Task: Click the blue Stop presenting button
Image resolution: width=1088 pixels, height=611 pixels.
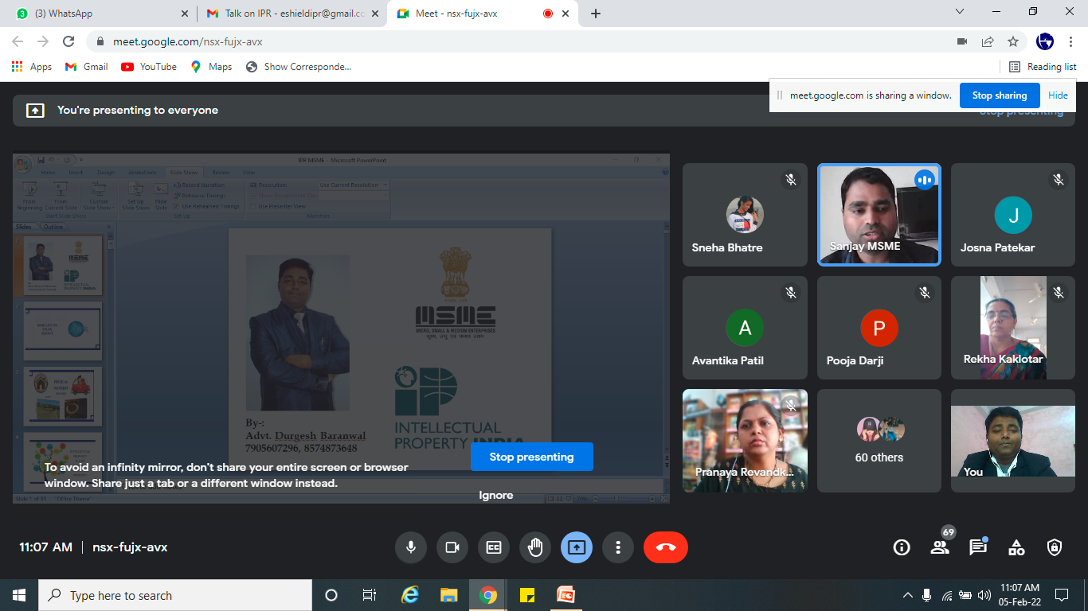Action: [532, 457]
